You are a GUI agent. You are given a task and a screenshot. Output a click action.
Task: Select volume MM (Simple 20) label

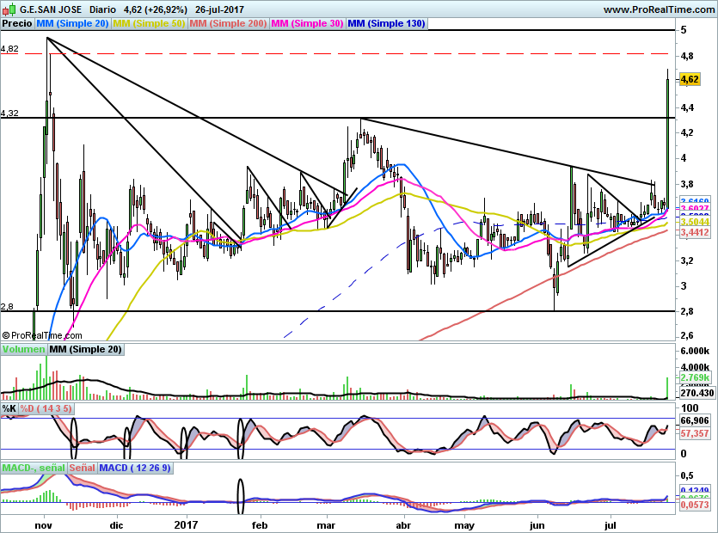tap(85, 349)
